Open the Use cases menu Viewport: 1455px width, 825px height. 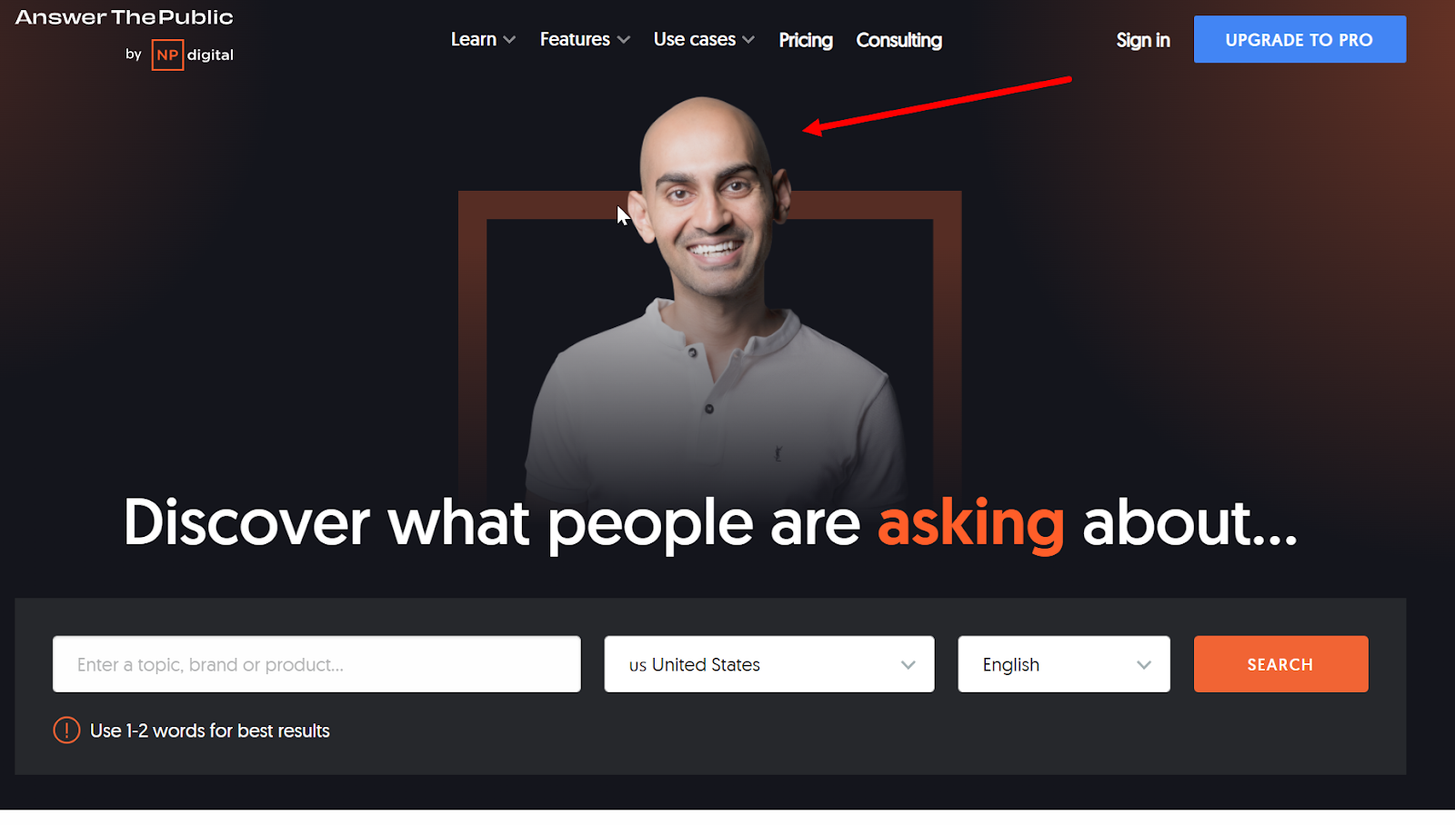pyautogui.click(x=704, y=39)
